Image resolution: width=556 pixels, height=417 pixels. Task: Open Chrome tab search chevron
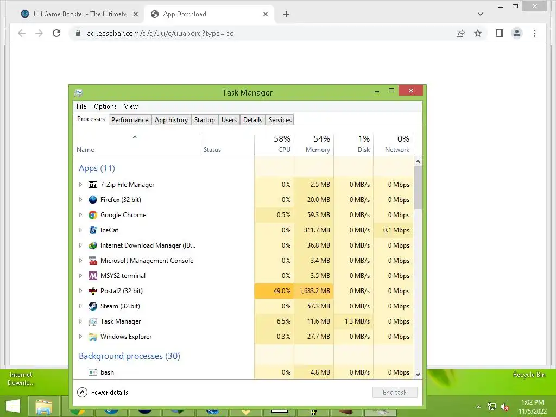pos(481,14)
